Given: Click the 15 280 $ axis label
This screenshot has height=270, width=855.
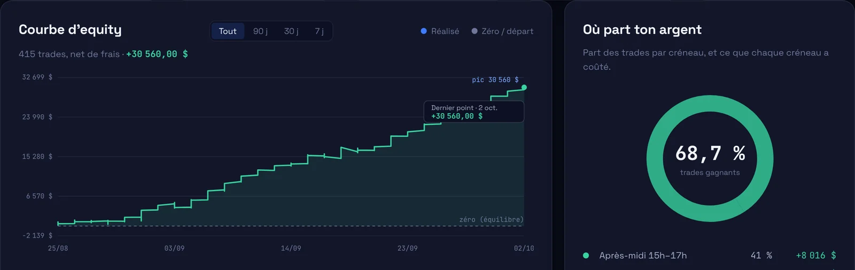Looking at the screenshot, I should (37, 156).
